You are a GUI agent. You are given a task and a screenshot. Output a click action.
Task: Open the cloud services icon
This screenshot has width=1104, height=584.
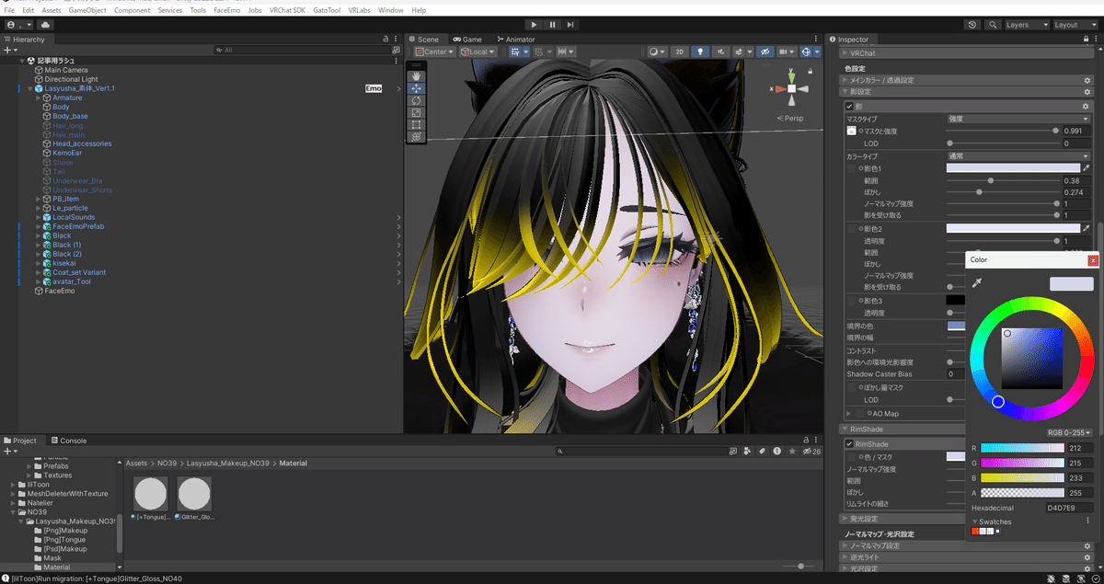[45, 25]
